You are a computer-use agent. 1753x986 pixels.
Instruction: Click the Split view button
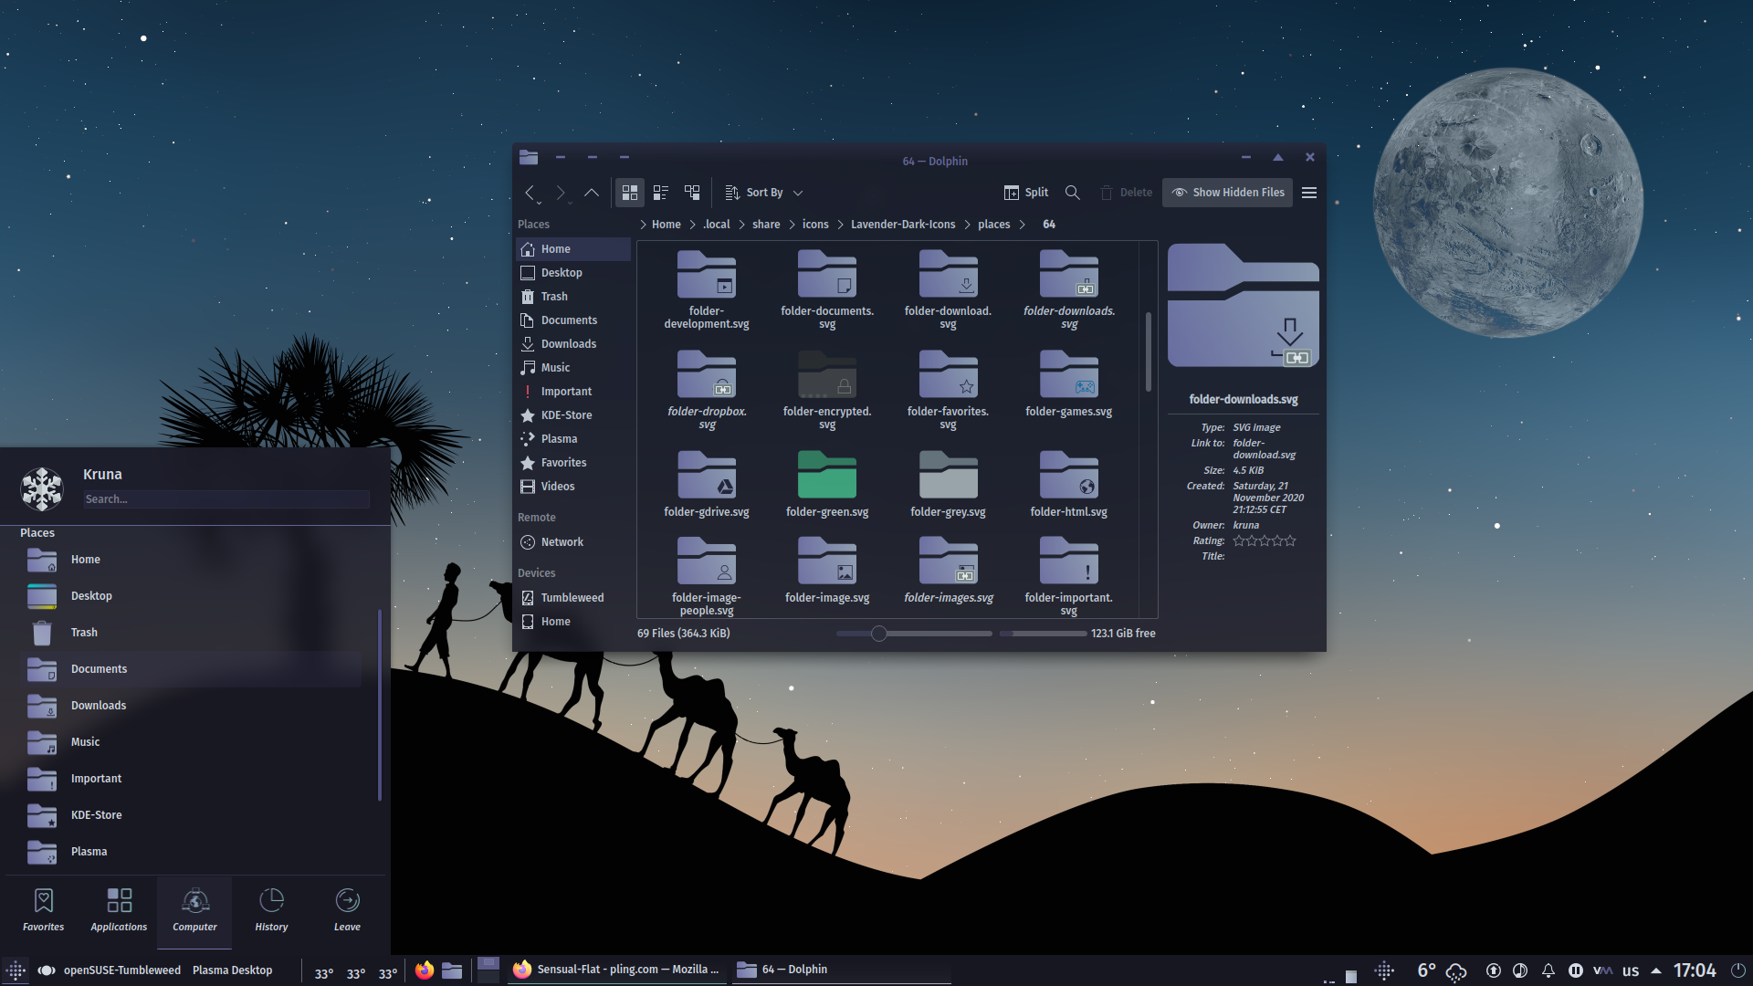pos(1026,193)
